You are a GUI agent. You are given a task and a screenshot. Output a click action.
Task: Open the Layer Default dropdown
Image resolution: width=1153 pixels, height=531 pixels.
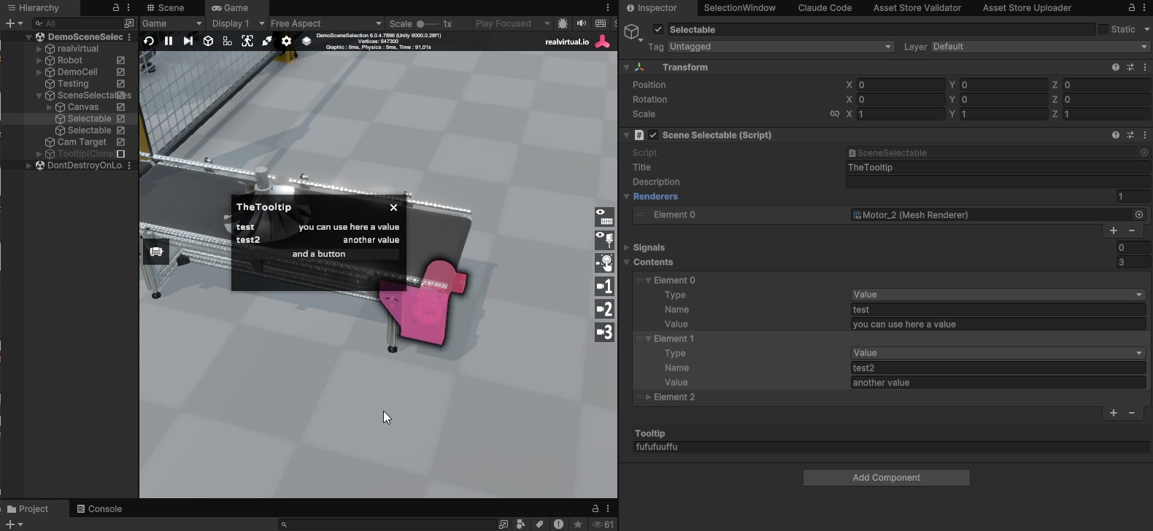coord(1041,47)
